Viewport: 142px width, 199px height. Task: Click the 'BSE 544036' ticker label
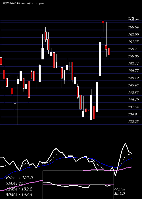point(11,3)
